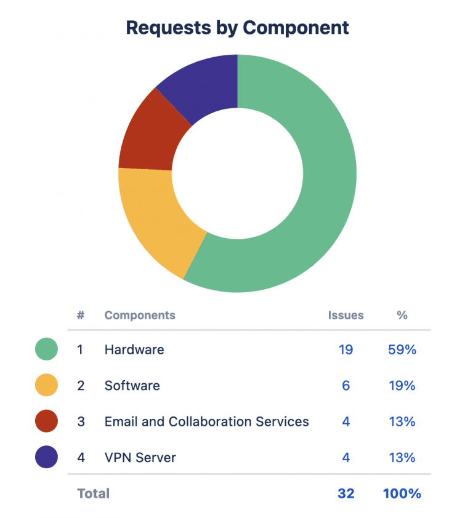Click the 19% Software percentage
The image size is (473, 518).
point(402,386)
